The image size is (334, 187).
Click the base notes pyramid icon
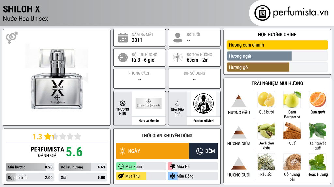point(239,164)
